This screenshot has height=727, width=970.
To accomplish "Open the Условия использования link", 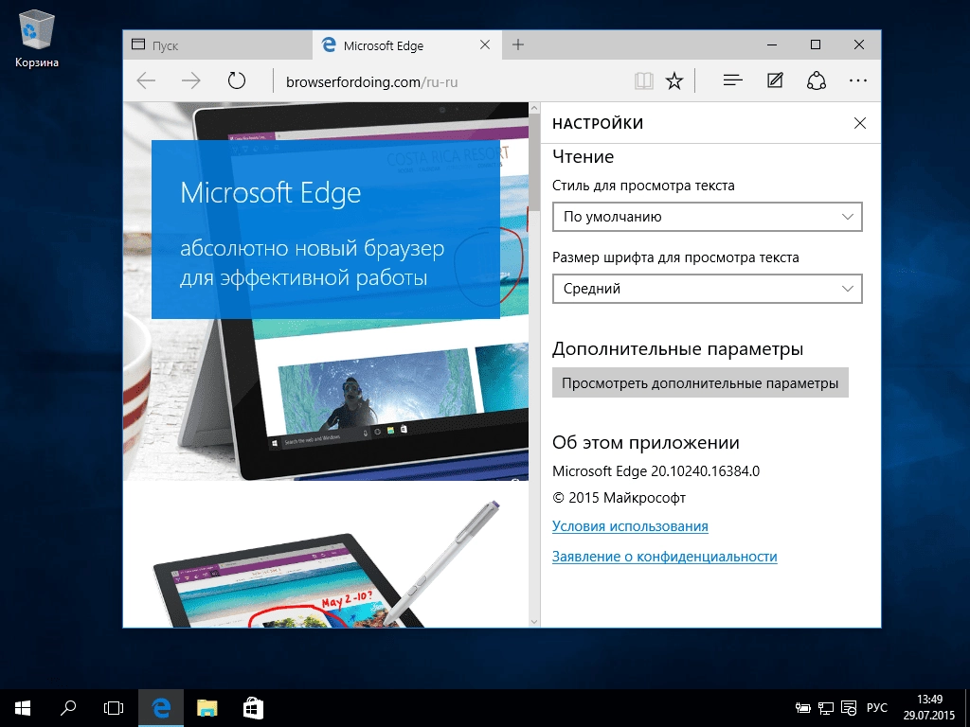I will (x=630, y=526).
